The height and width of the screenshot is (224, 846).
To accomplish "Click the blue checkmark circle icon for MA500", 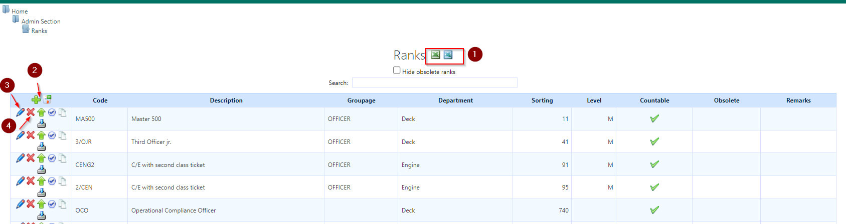I will (x=52, y=112).
